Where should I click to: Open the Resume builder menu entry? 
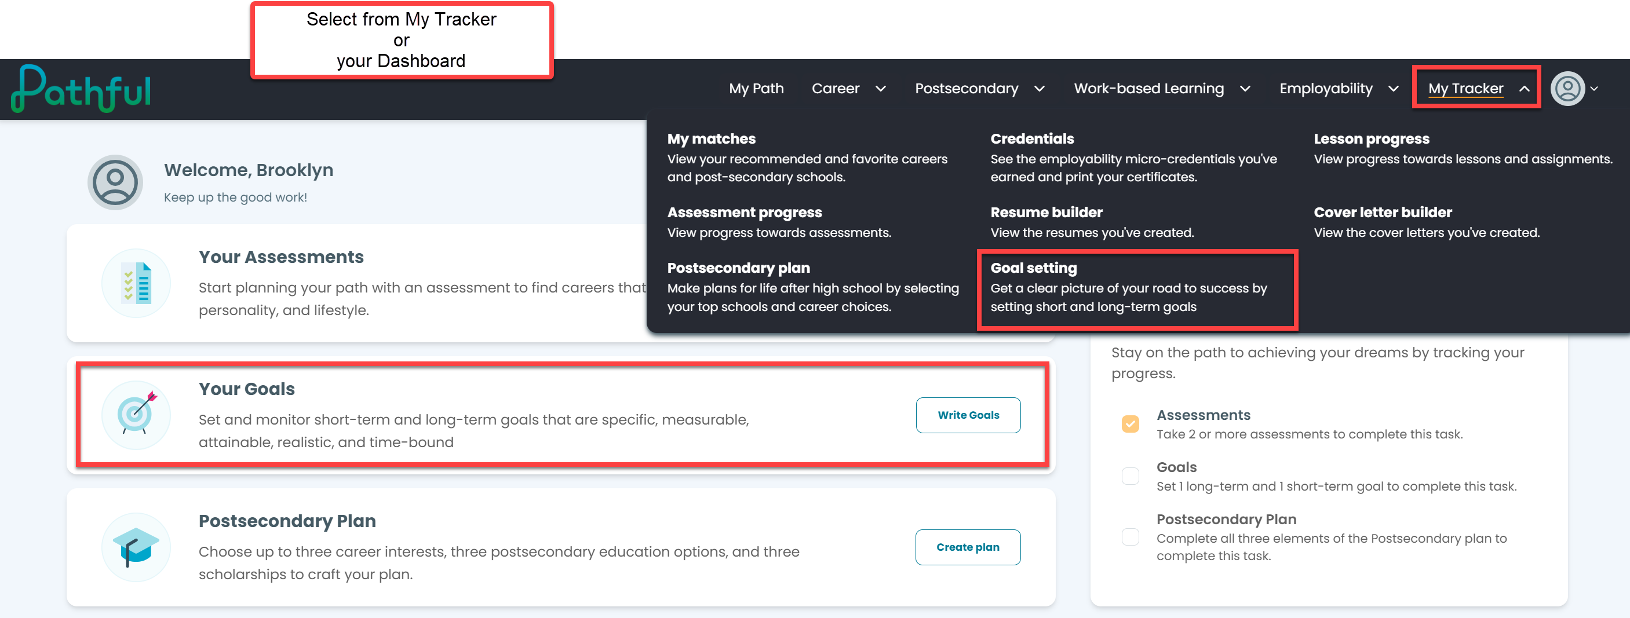click(1092, 222)
